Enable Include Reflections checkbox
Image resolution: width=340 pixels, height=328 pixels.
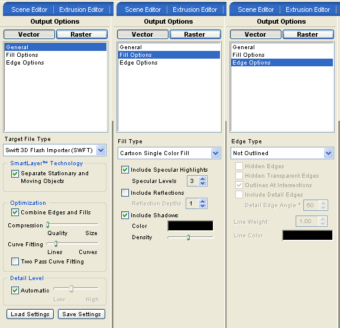pos(125,193)
